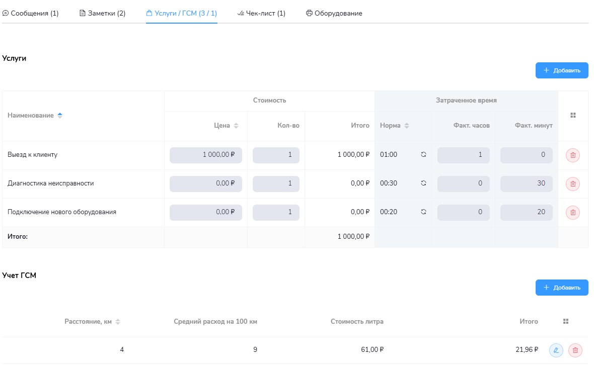Click 'Добавить' button in Услуги section
594x372 pixels.
(x=562, y=70)
